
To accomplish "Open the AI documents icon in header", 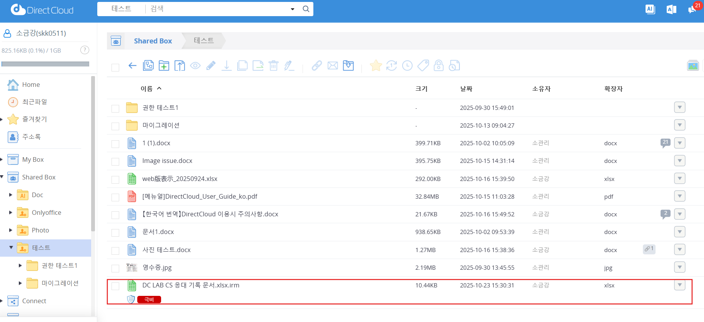I will tap(650, 9).
